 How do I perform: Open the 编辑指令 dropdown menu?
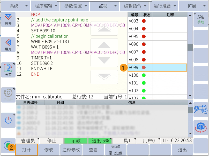click(134, 6)
